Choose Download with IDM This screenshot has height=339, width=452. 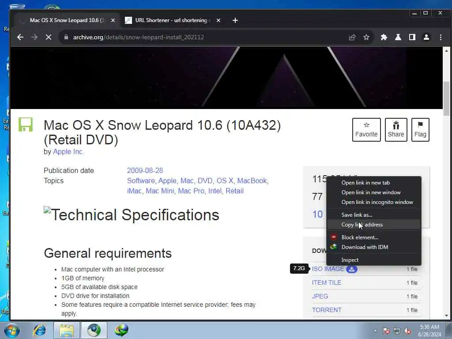click(x=374, y=247)
